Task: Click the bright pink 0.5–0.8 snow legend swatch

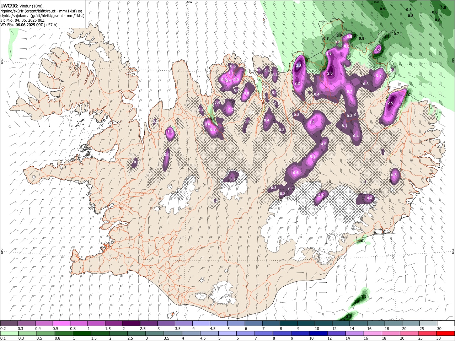Action: click(61, 323)
